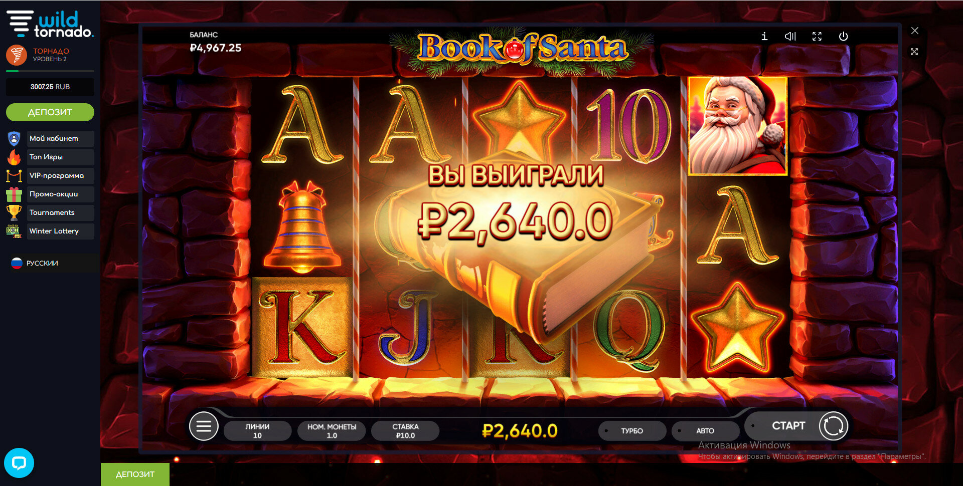Toggle the Турбо mode

[632, 431]
